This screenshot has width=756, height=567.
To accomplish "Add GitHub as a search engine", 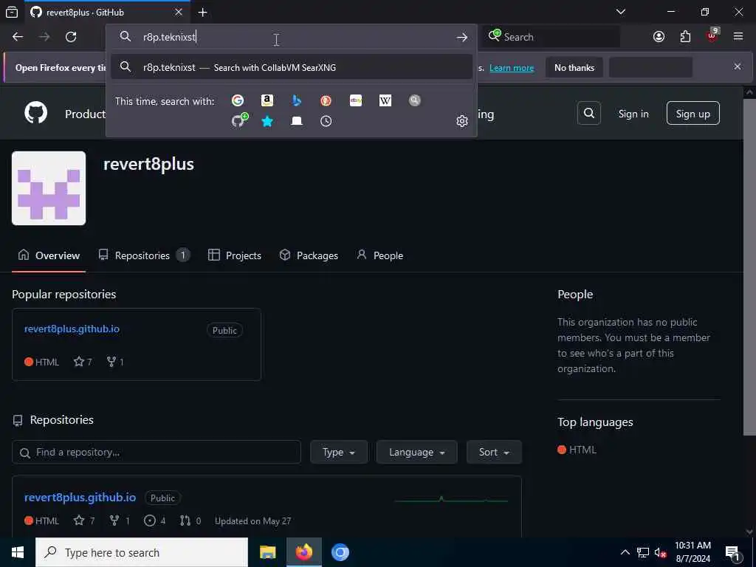I will [240, 120].
